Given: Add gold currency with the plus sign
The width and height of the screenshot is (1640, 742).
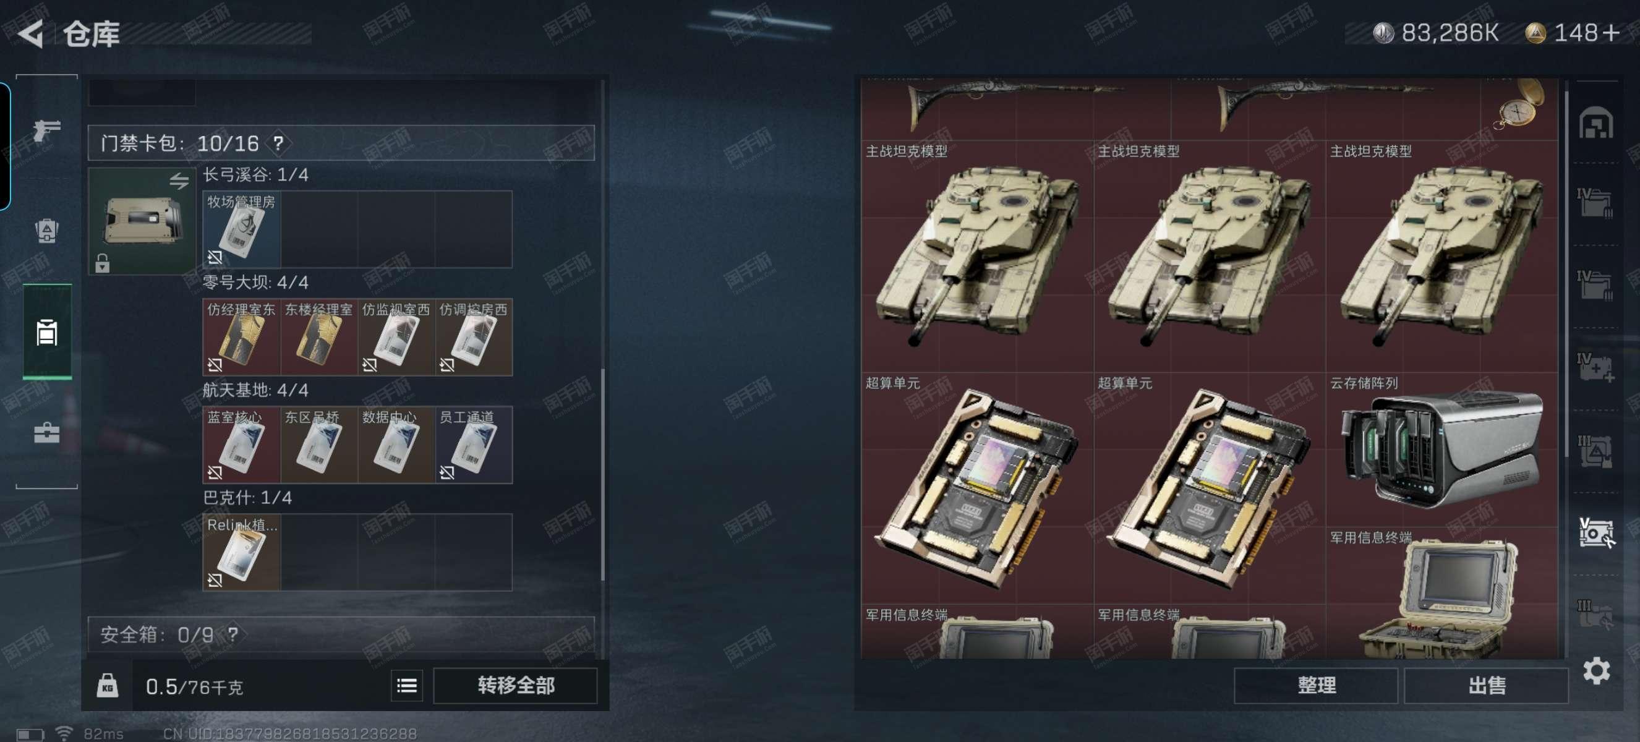Looking at the screenshot, I should 1612,33.
